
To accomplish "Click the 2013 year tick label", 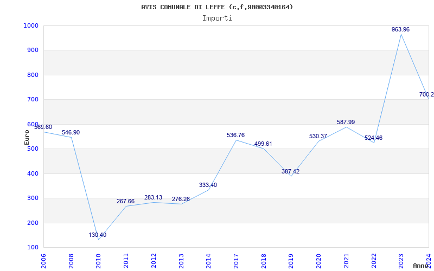I will tap(181, 261).
